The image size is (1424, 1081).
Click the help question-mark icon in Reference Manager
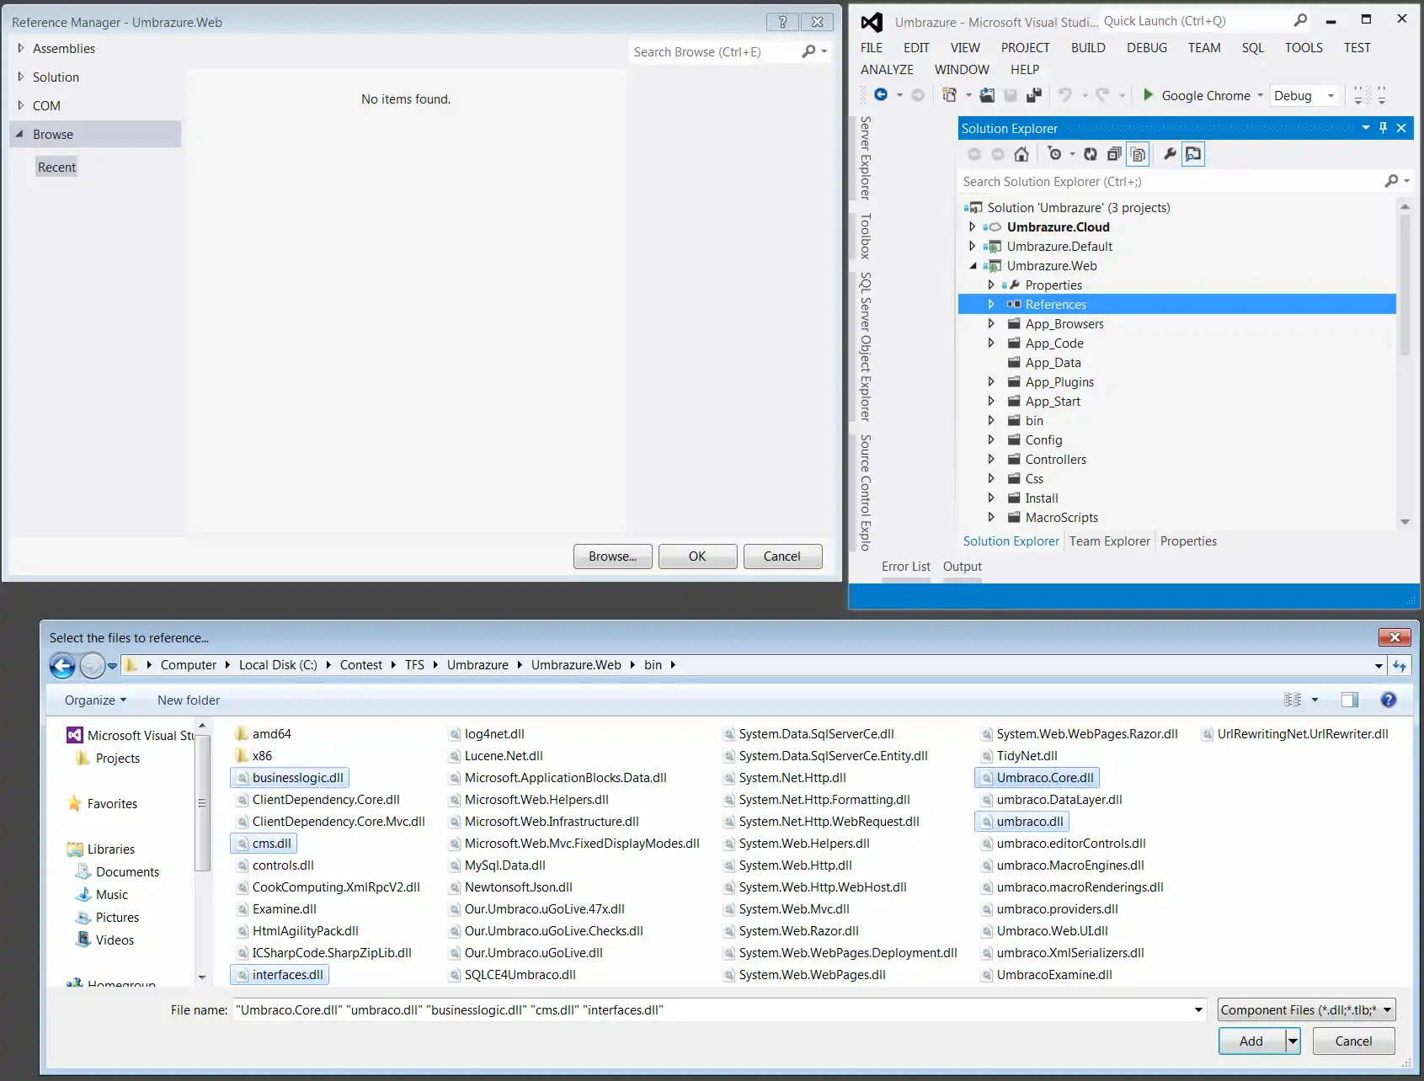coord(782,22)
